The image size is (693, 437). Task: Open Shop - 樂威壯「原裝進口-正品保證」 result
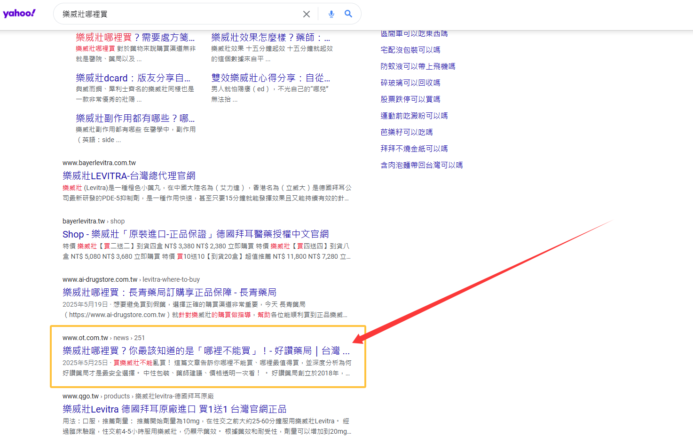pos(196,234)
